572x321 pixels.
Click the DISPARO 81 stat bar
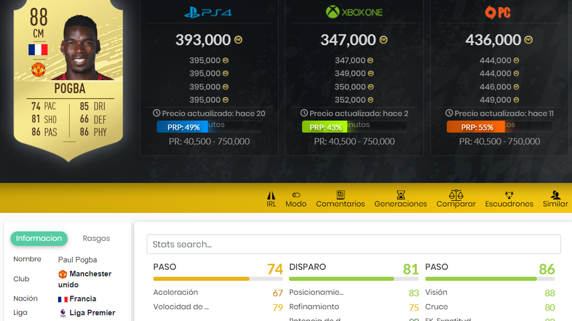coord(354,279)
